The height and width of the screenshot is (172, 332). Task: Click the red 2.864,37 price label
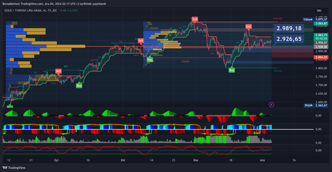pyautogui.click(x=321, y=57)
